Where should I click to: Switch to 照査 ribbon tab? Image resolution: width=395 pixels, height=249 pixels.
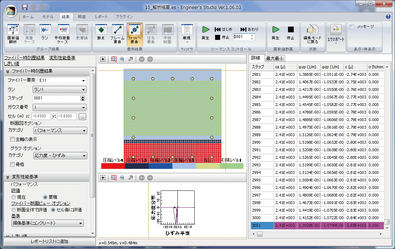pyautogui.click(x=82, y=17)
